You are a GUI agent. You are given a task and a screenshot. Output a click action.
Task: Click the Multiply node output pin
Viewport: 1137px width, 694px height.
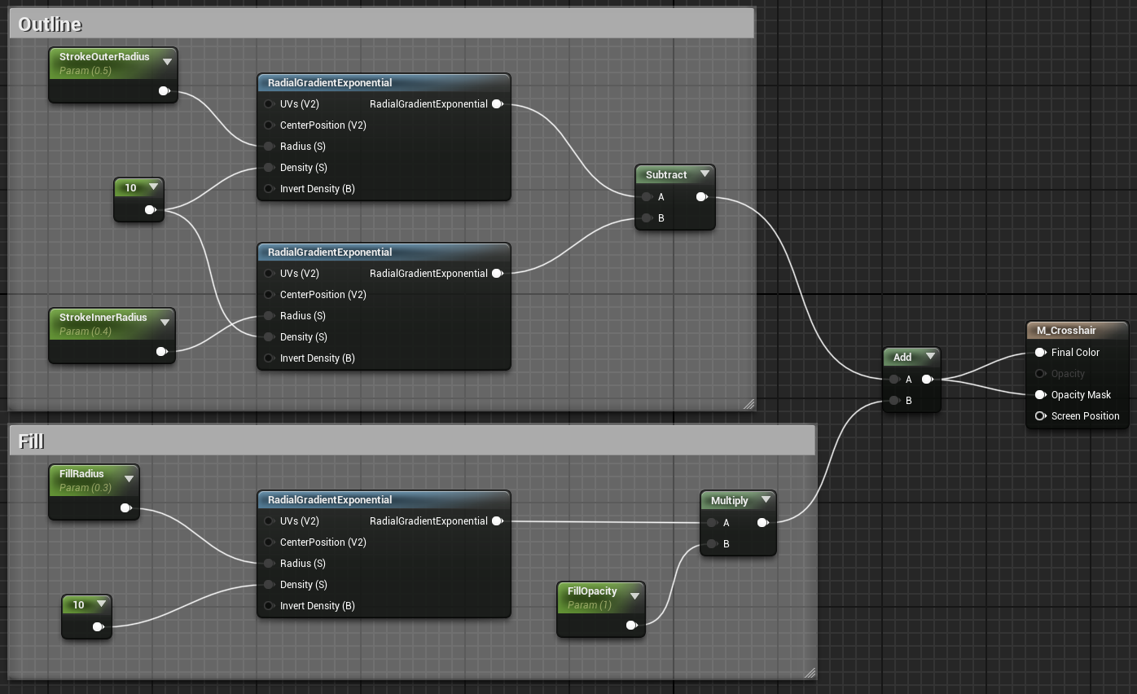(763, 522)
